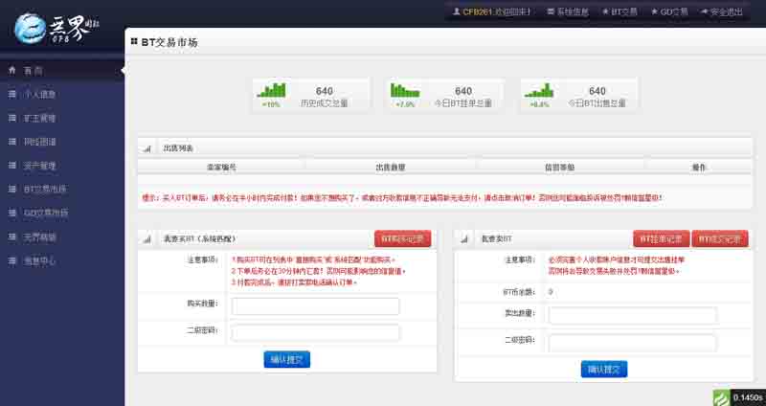Click list icon next to 无界商城
The image size is (766, 406).
(12, 237)
